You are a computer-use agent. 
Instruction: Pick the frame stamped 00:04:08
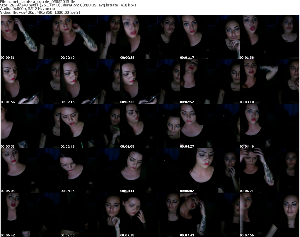(150, 126)
